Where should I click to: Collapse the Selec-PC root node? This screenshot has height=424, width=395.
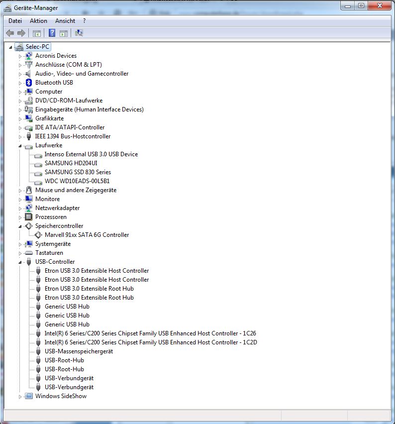[x=10, y=48]
